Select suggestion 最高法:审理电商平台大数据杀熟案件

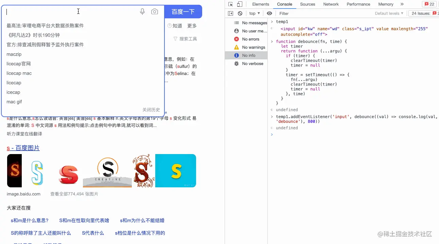click(x=45, y=26)
